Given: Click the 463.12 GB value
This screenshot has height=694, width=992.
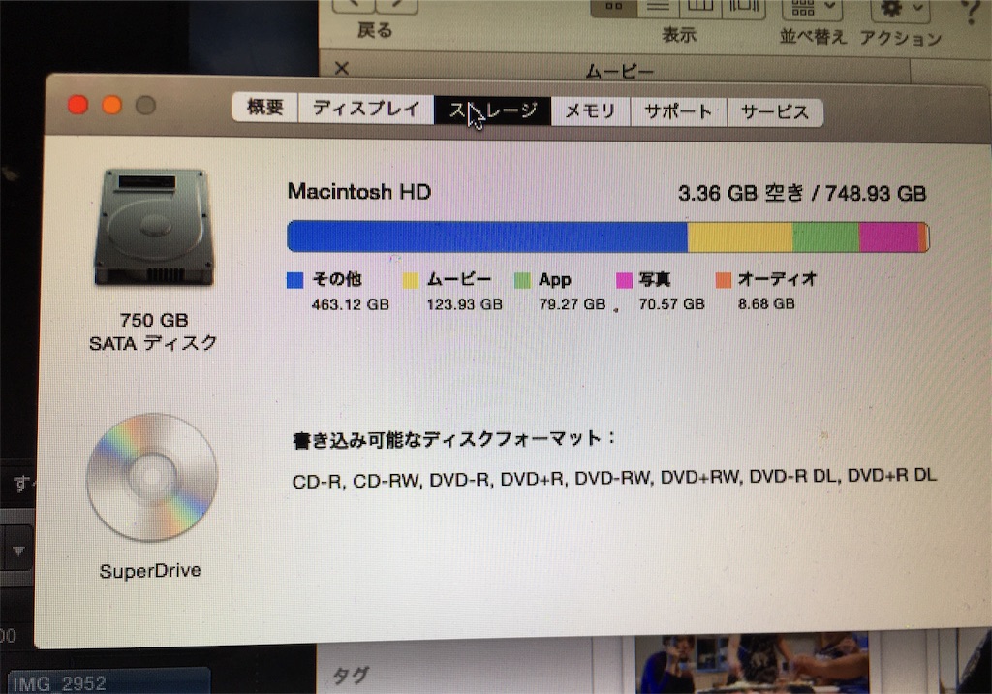Looking at the screenshot, I should (x=350, y=304).
